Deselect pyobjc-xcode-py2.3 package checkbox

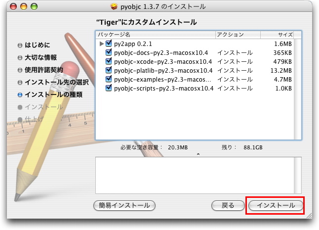tap(109, 62)
